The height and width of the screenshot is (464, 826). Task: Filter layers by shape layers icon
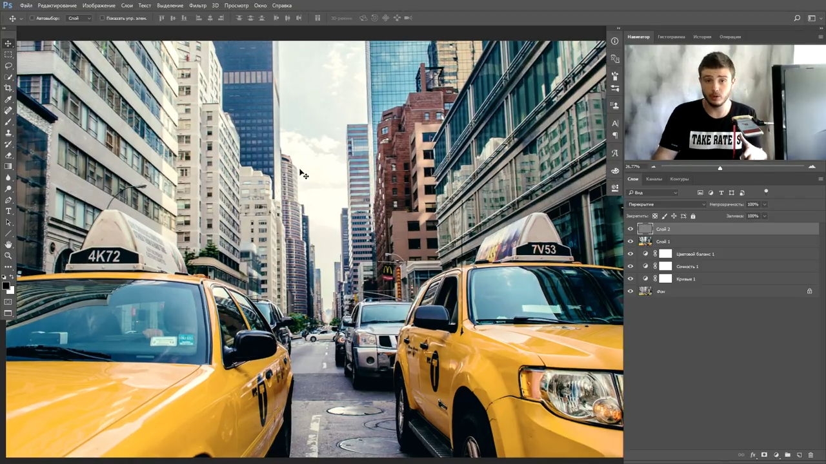point(731,193)
